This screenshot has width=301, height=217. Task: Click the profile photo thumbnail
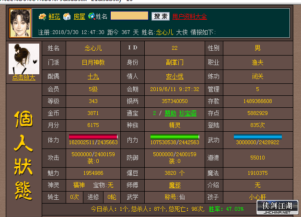24,59
